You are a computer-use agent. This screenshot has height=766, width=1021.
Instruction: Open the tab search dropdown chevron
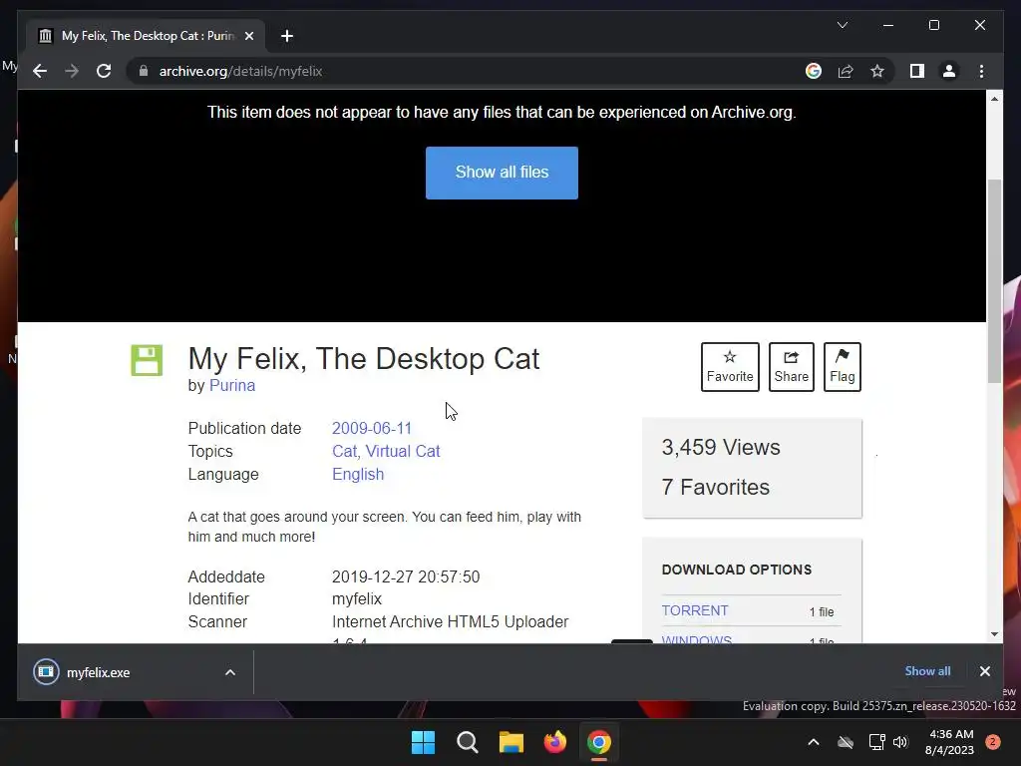(x=842, y=25)
